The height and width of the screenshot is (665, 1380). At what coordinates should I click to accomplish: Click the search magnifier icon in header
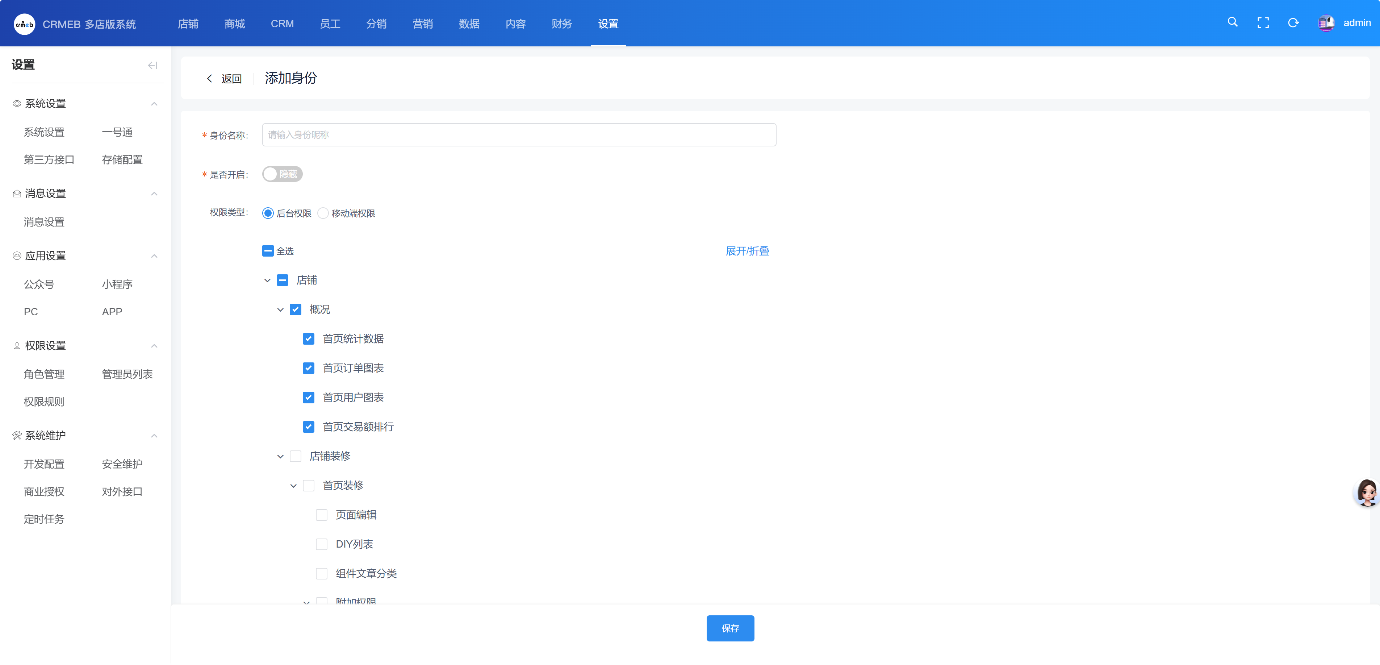(x=1232, y=22)
